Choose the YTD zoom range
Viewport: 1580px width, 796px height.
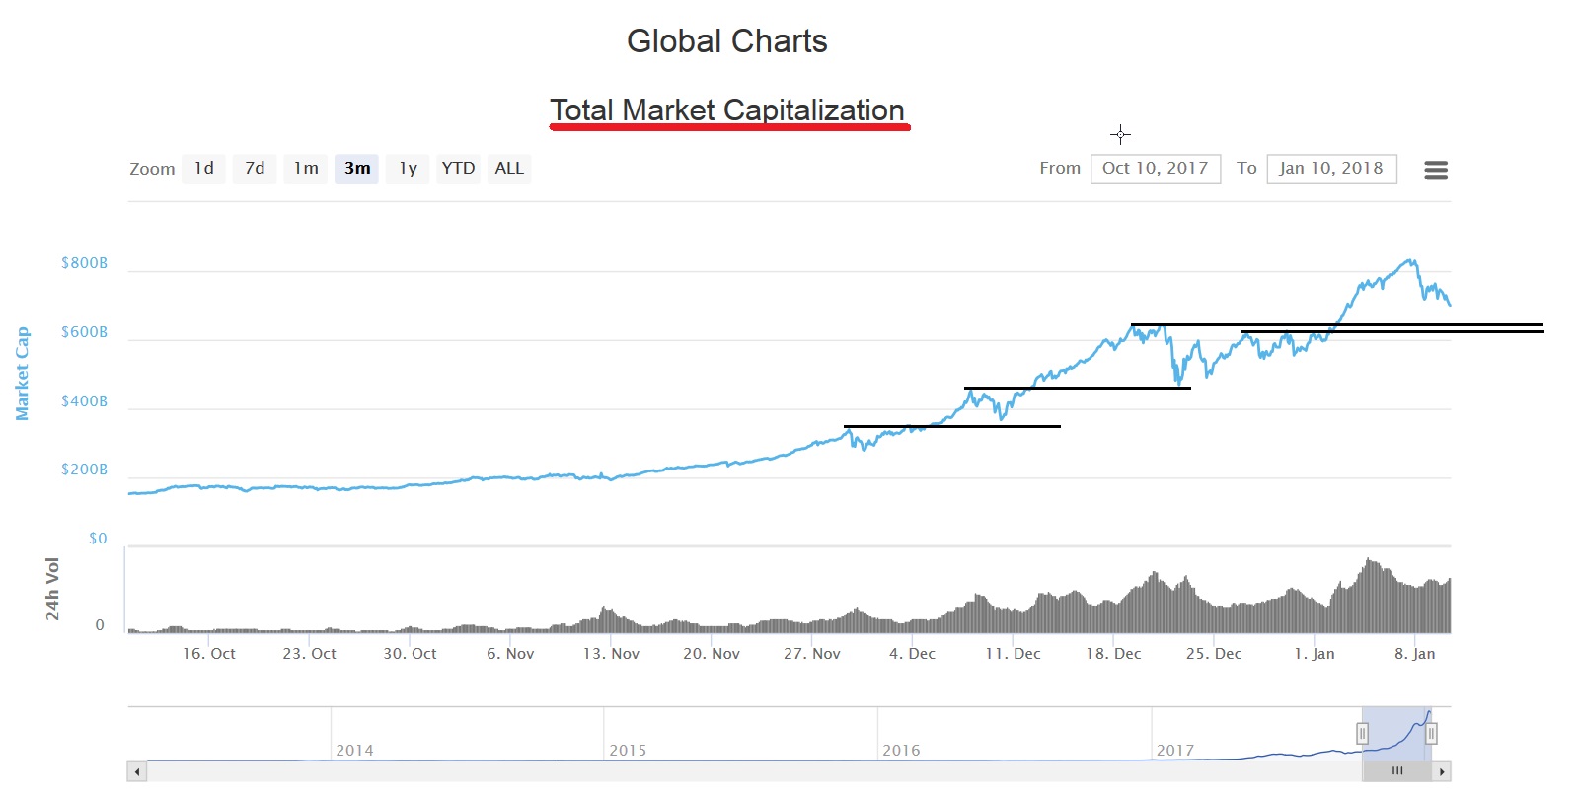point(458,169)
